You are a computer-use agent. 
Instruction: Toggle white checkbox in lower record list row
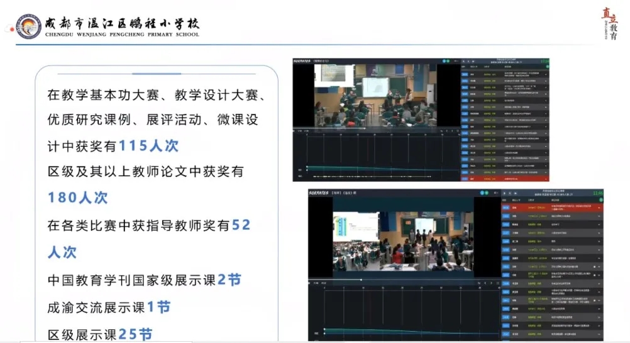595,266
